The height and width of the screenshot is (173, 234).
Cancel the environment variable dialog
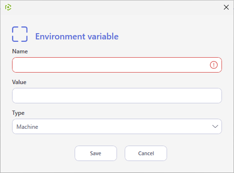146,153
